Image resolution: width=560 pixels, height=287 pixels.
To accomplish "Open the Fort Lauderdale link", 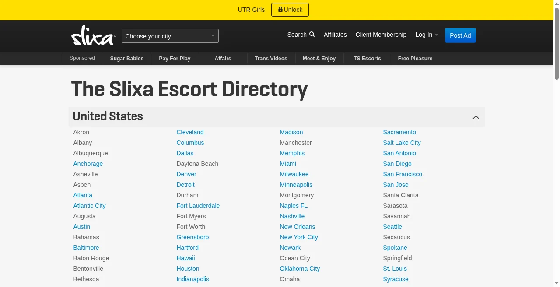I will pos(198,206).
